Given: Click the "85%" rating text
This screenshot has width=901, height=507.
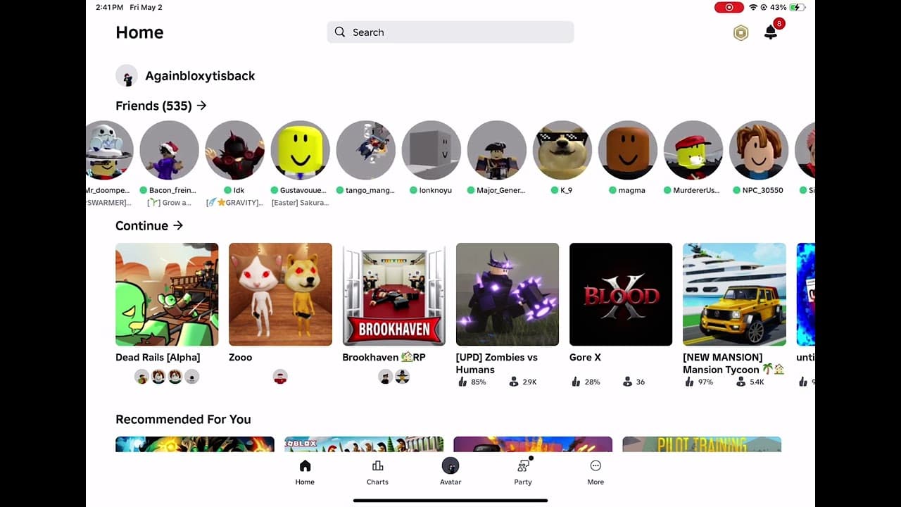Looking at the screenshot, I should pyautogui.click(x=479, y=382).
